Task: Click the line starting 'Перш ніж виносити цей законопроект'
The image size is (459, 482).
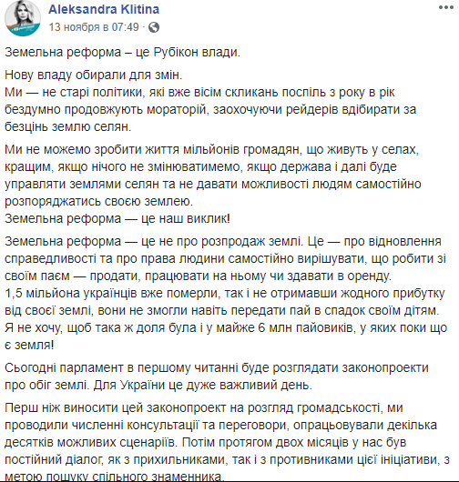Action: 204,408
